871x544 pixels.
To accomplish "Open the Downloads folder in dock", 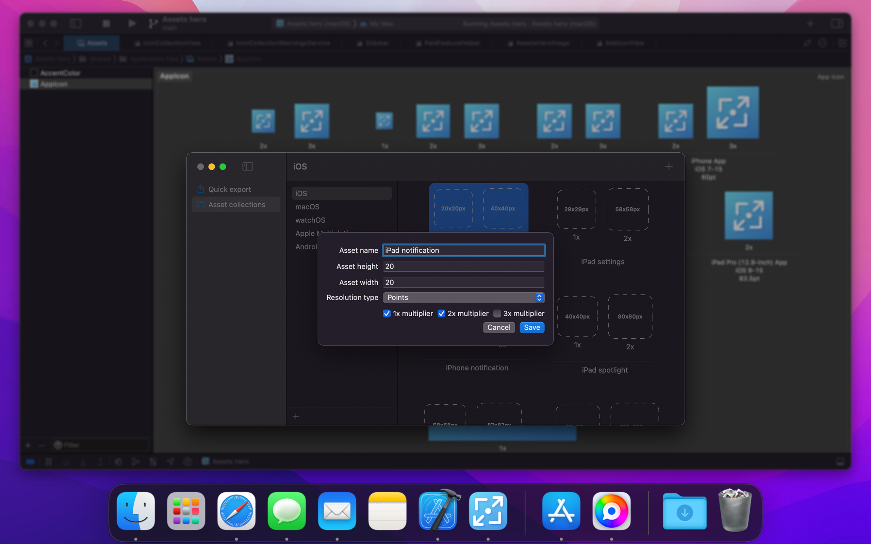I will (x=685, y=511).
